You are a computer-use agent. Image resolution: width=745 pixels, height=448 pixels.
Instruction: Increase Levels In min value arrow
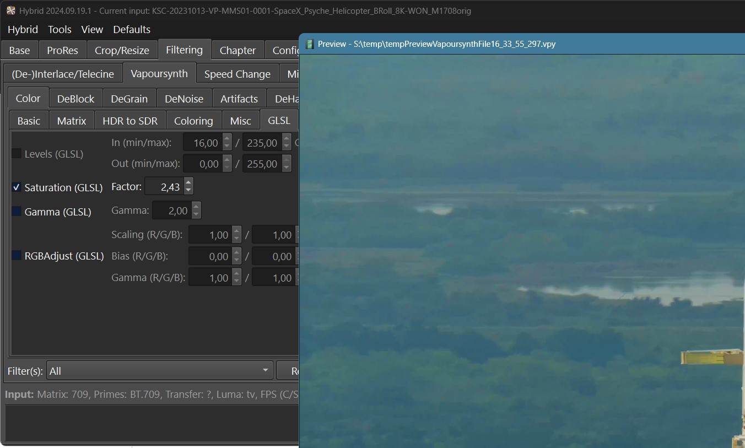pyautogui.click(x=227, y=139)
